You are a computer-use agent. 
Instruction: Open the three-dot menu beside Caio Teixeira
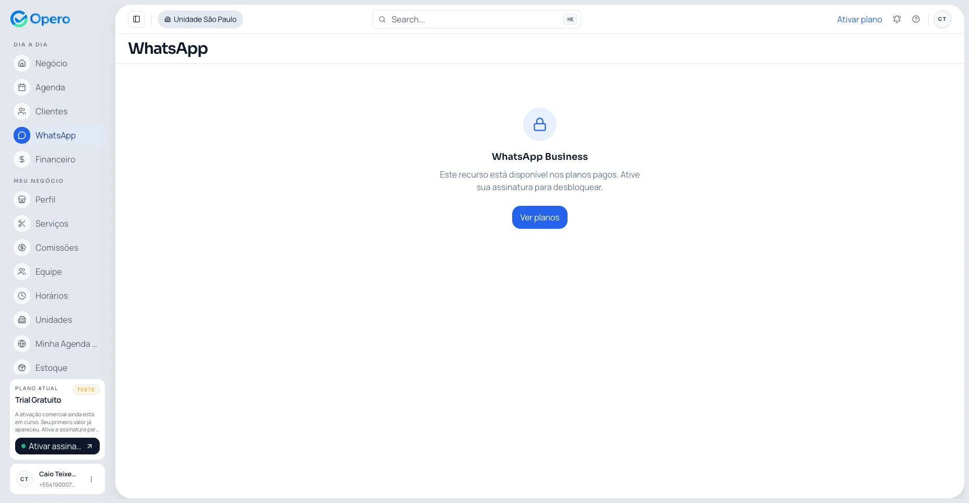pyautogui.click(x=92, y=479)
